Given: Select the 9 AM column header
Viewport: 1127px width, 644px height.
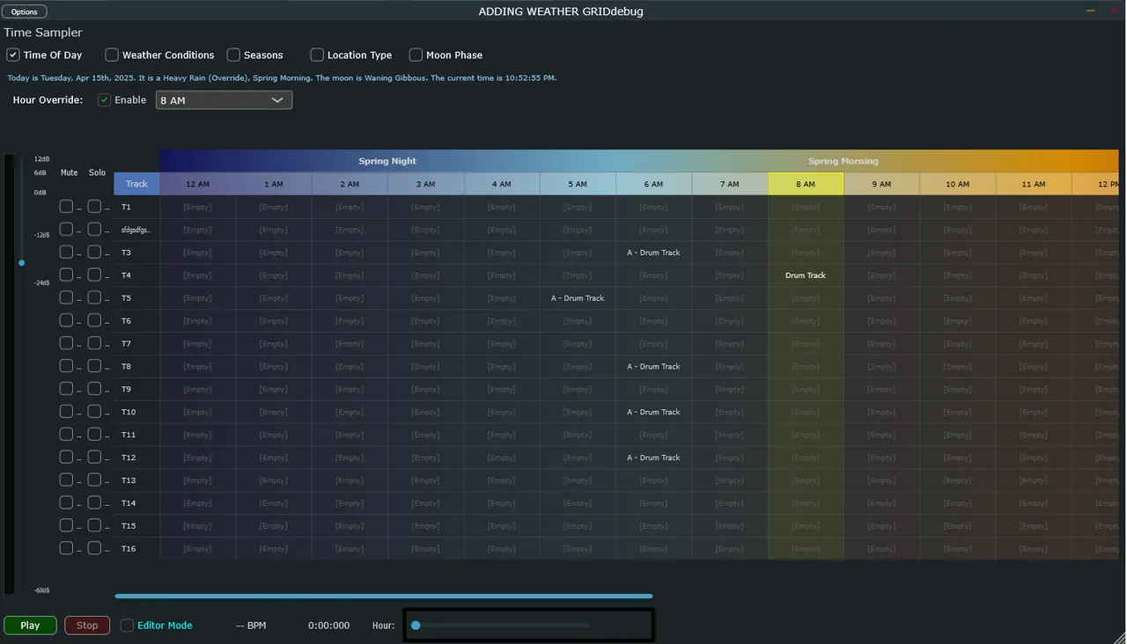Looking at the screenshot, I should (x=881, y=184).
